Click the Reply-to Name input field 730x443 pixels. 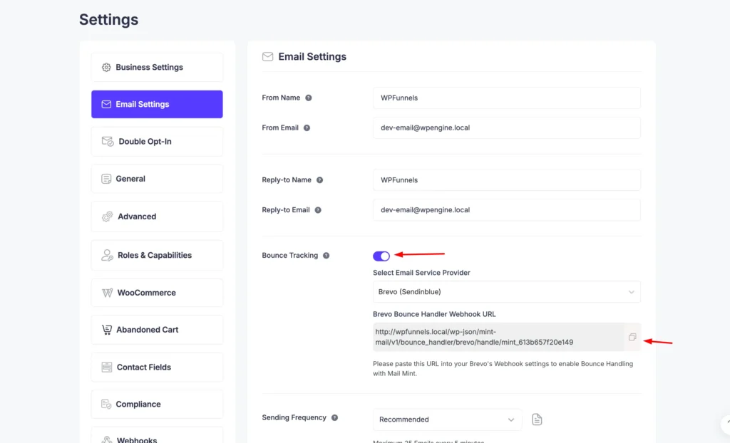[506, 179]
